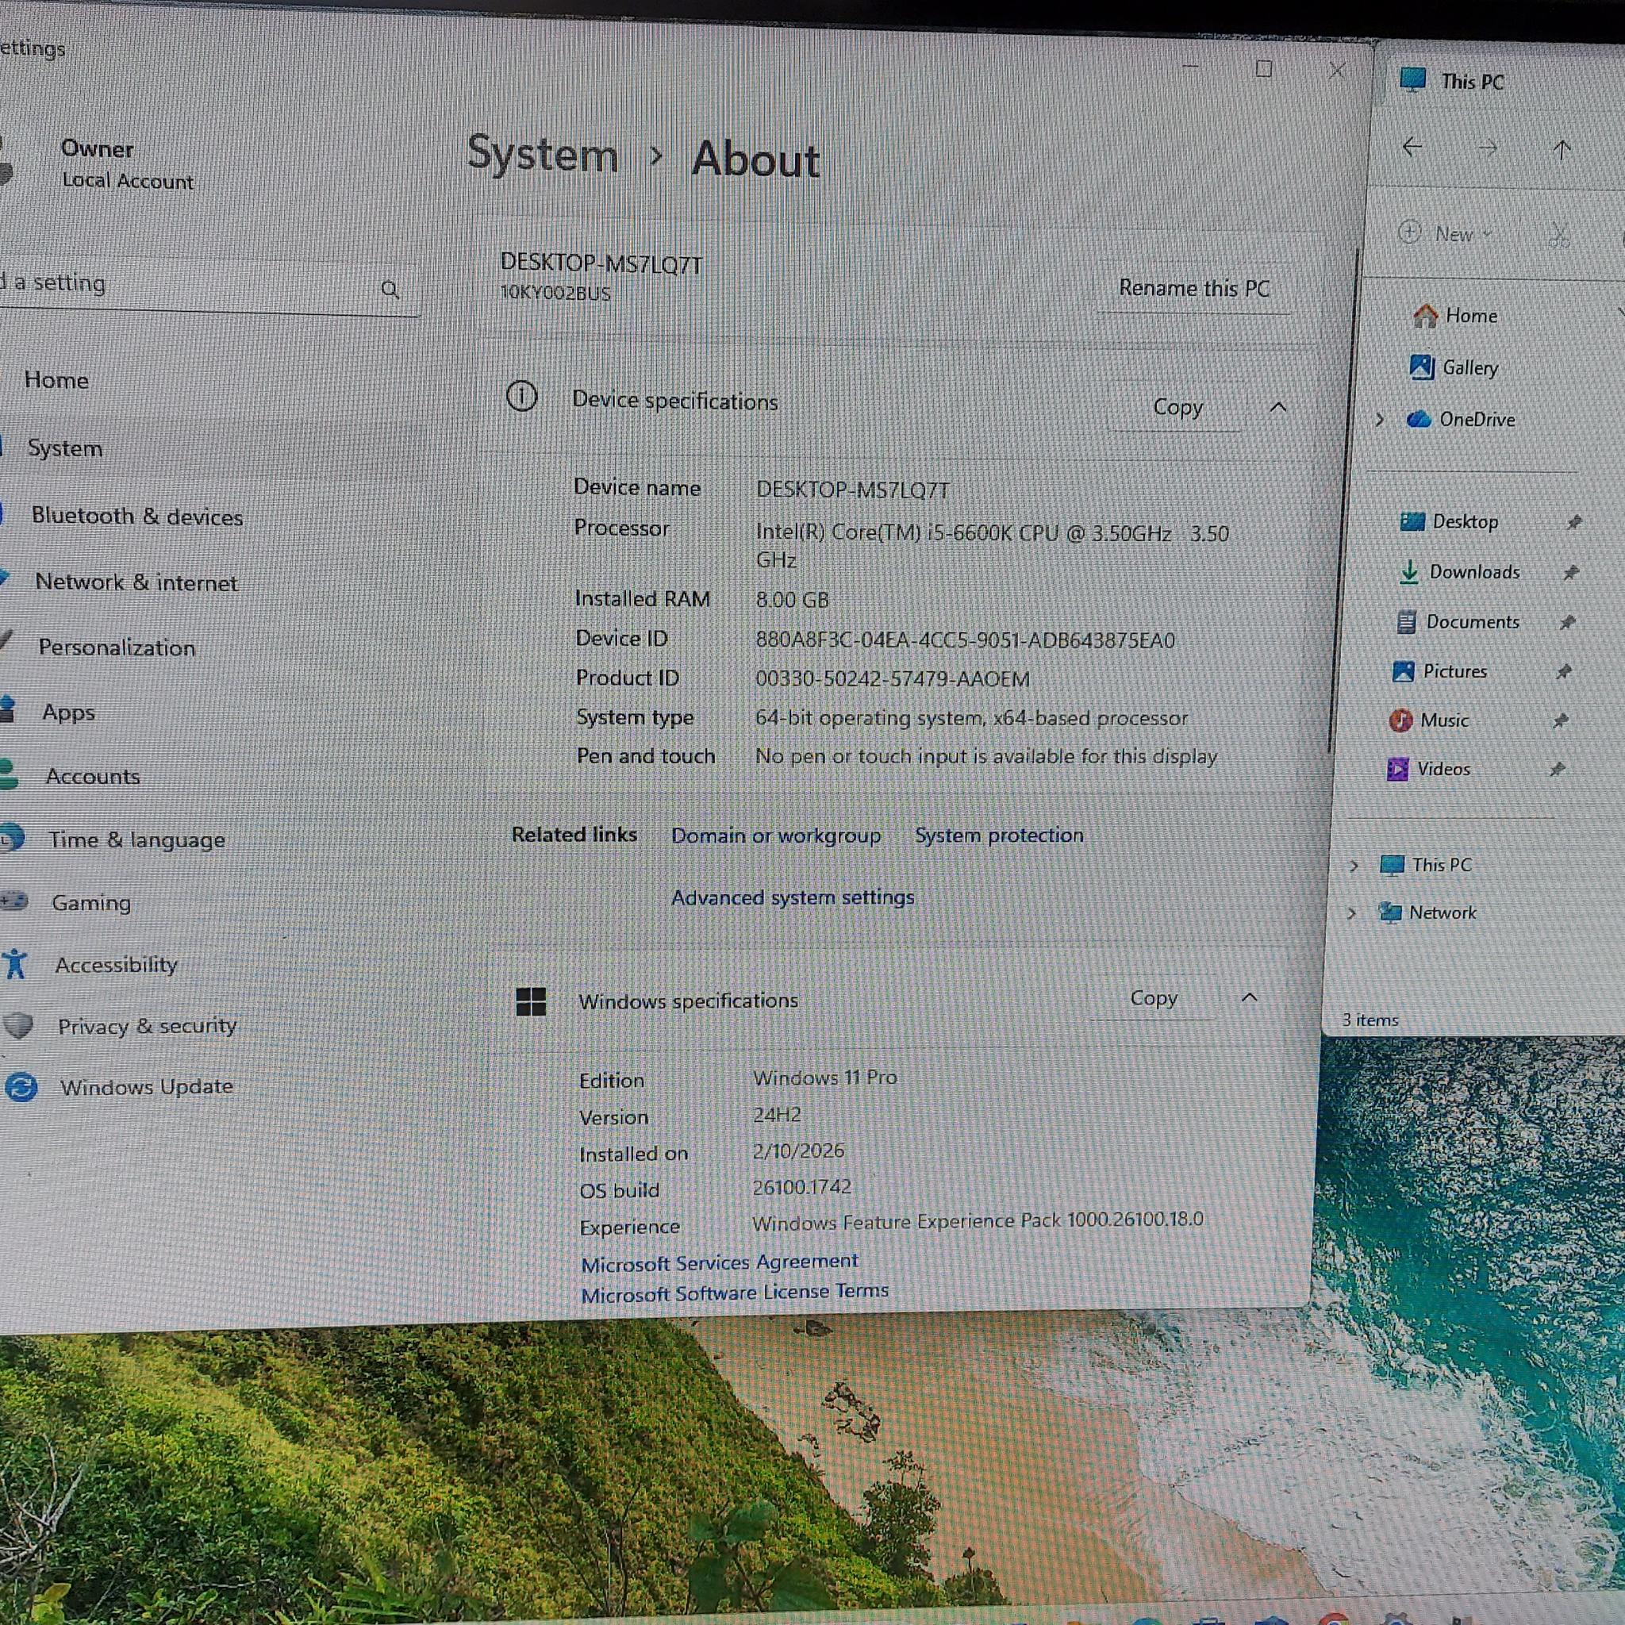1625x1625 pixels.
Task: Expand the This PC tree node
Action: [x=1354, y=866]
